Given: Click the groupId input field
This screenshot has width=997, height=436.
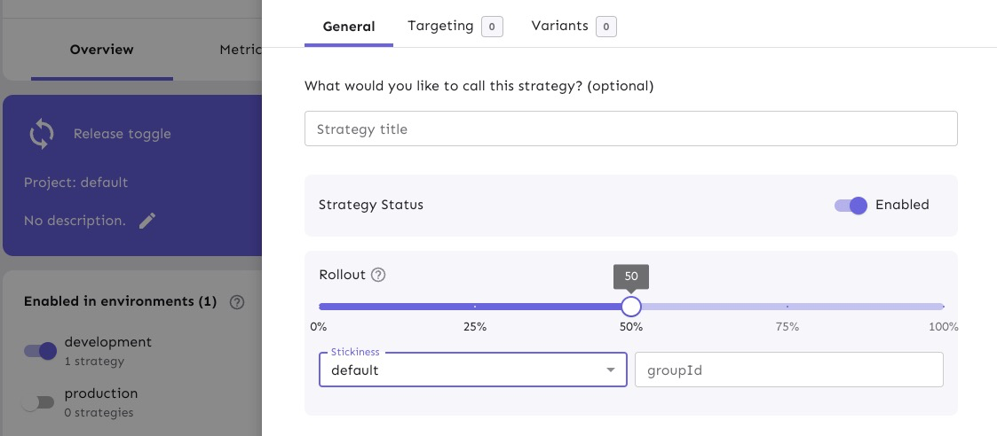Looking at the screenshot, I should [788, 370].
